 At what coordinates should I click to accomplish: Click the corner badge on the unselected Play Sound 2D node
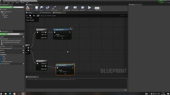tap(71, 28)
